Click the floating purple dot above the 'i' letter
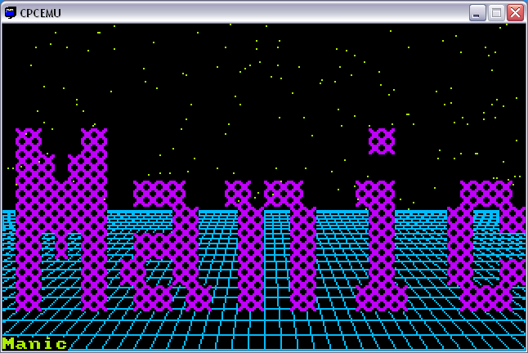 click(x=382, y=141)
